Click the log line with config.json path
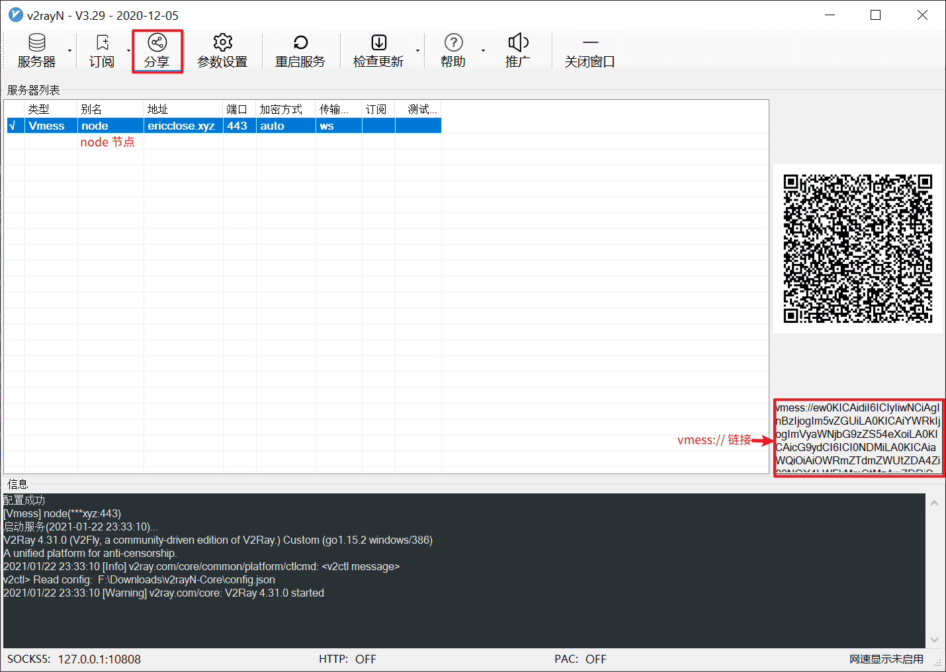The height and width of the screenshot is (672, 946). click(140, 579)
